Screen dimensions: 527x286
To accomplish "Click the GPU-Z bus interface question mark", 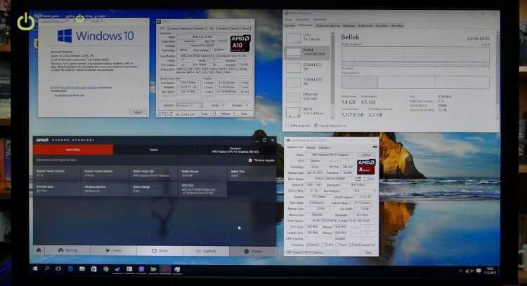I will coord(375,191).
